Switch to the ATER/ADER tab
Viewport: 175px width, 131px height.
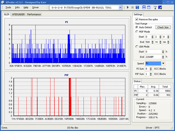[x=19, y=14]
